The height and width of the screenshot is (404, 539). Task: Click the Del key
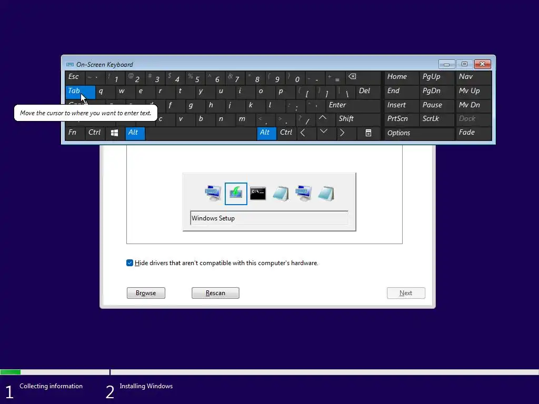[x=368, y=92]
